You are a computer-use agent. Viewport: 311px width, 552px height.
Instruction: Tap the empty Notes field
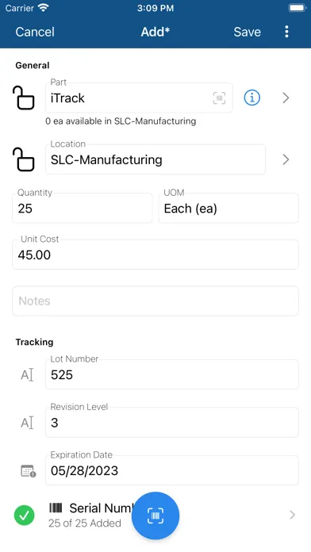pyautogui.click(x=155, y=301)
